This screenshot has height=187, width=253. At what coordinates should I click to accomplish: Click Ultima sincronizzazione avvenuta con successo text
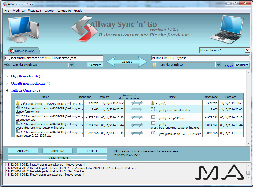click(x=147, y=151)
